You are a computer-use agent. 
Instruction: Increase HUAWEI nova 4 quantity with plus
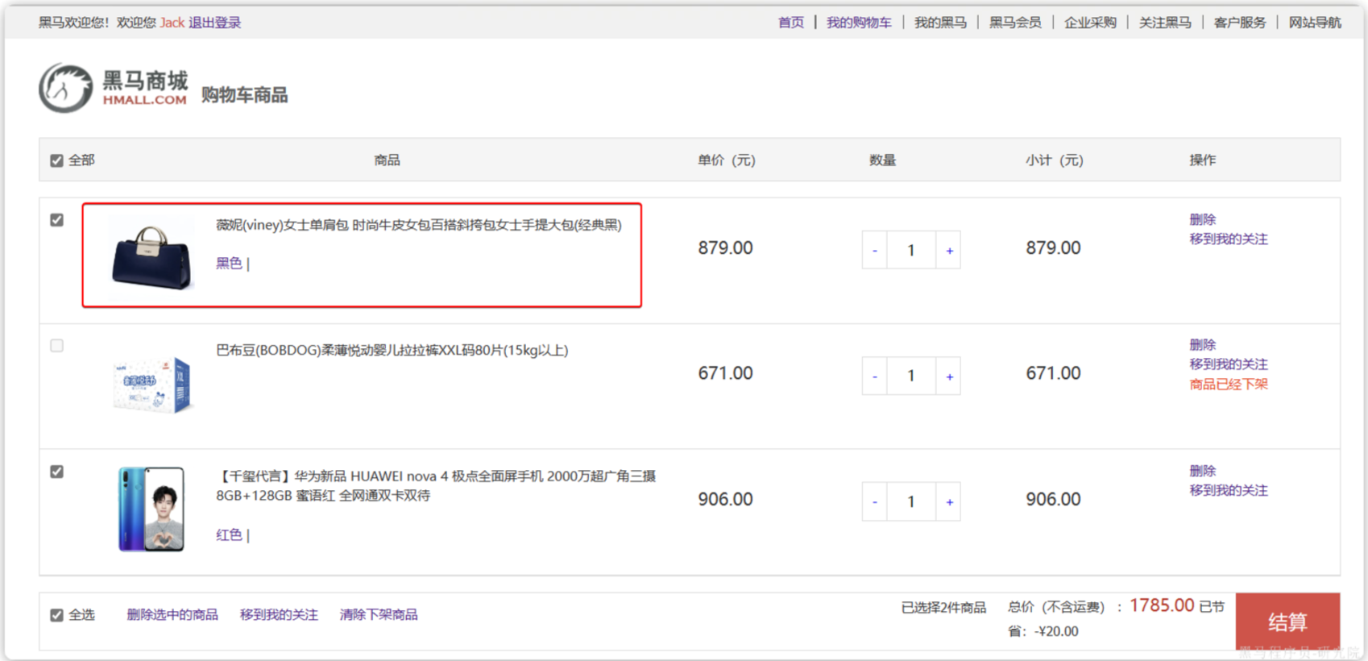(x=949, y=502)
